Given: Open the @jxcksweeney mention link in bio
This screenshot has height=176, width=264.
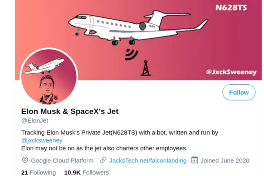Looking at the screenshot, I should (42, 140).
